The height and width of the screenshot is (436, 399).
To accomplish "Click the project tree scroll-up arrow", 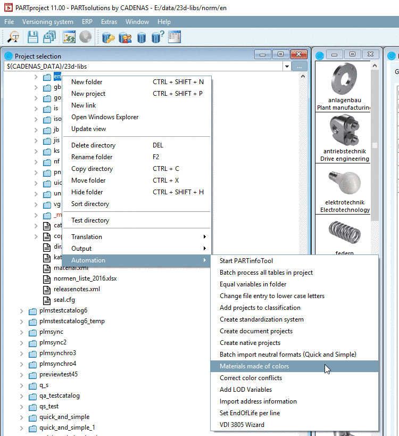I will [x=303, y=76].
